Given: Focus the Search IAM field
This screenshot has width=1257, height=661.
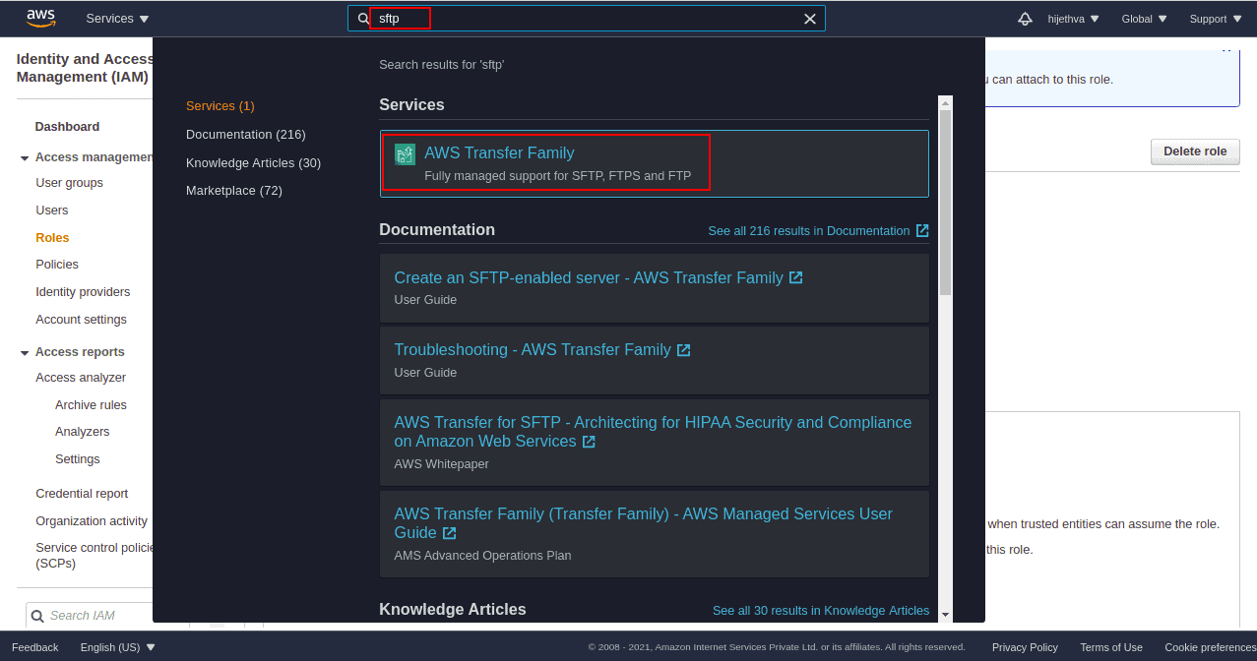Looking at the screenshot, I should pyautogui.click(x=90, y=616).
